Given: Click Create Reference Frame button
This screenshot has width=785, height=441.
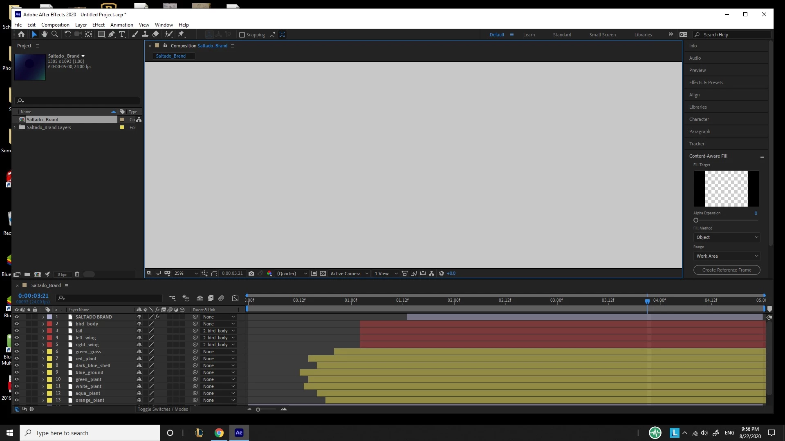Looking at the screenshot, I should pos(727,270).
